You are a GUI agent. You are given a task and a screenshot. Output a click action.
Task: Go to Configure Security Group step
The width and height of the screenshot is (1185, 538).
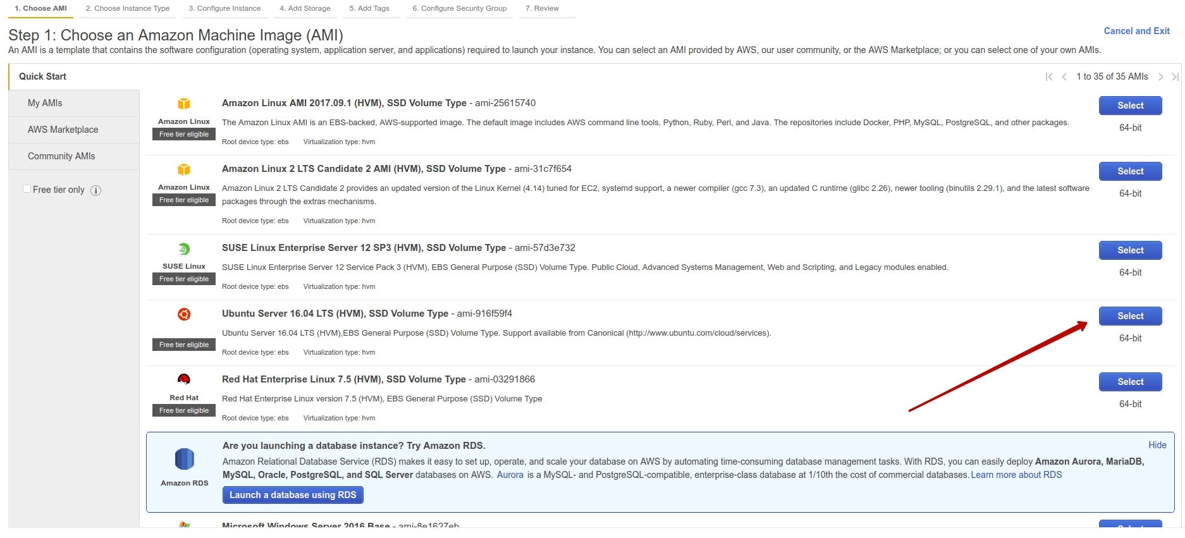(x=460, y=9)
